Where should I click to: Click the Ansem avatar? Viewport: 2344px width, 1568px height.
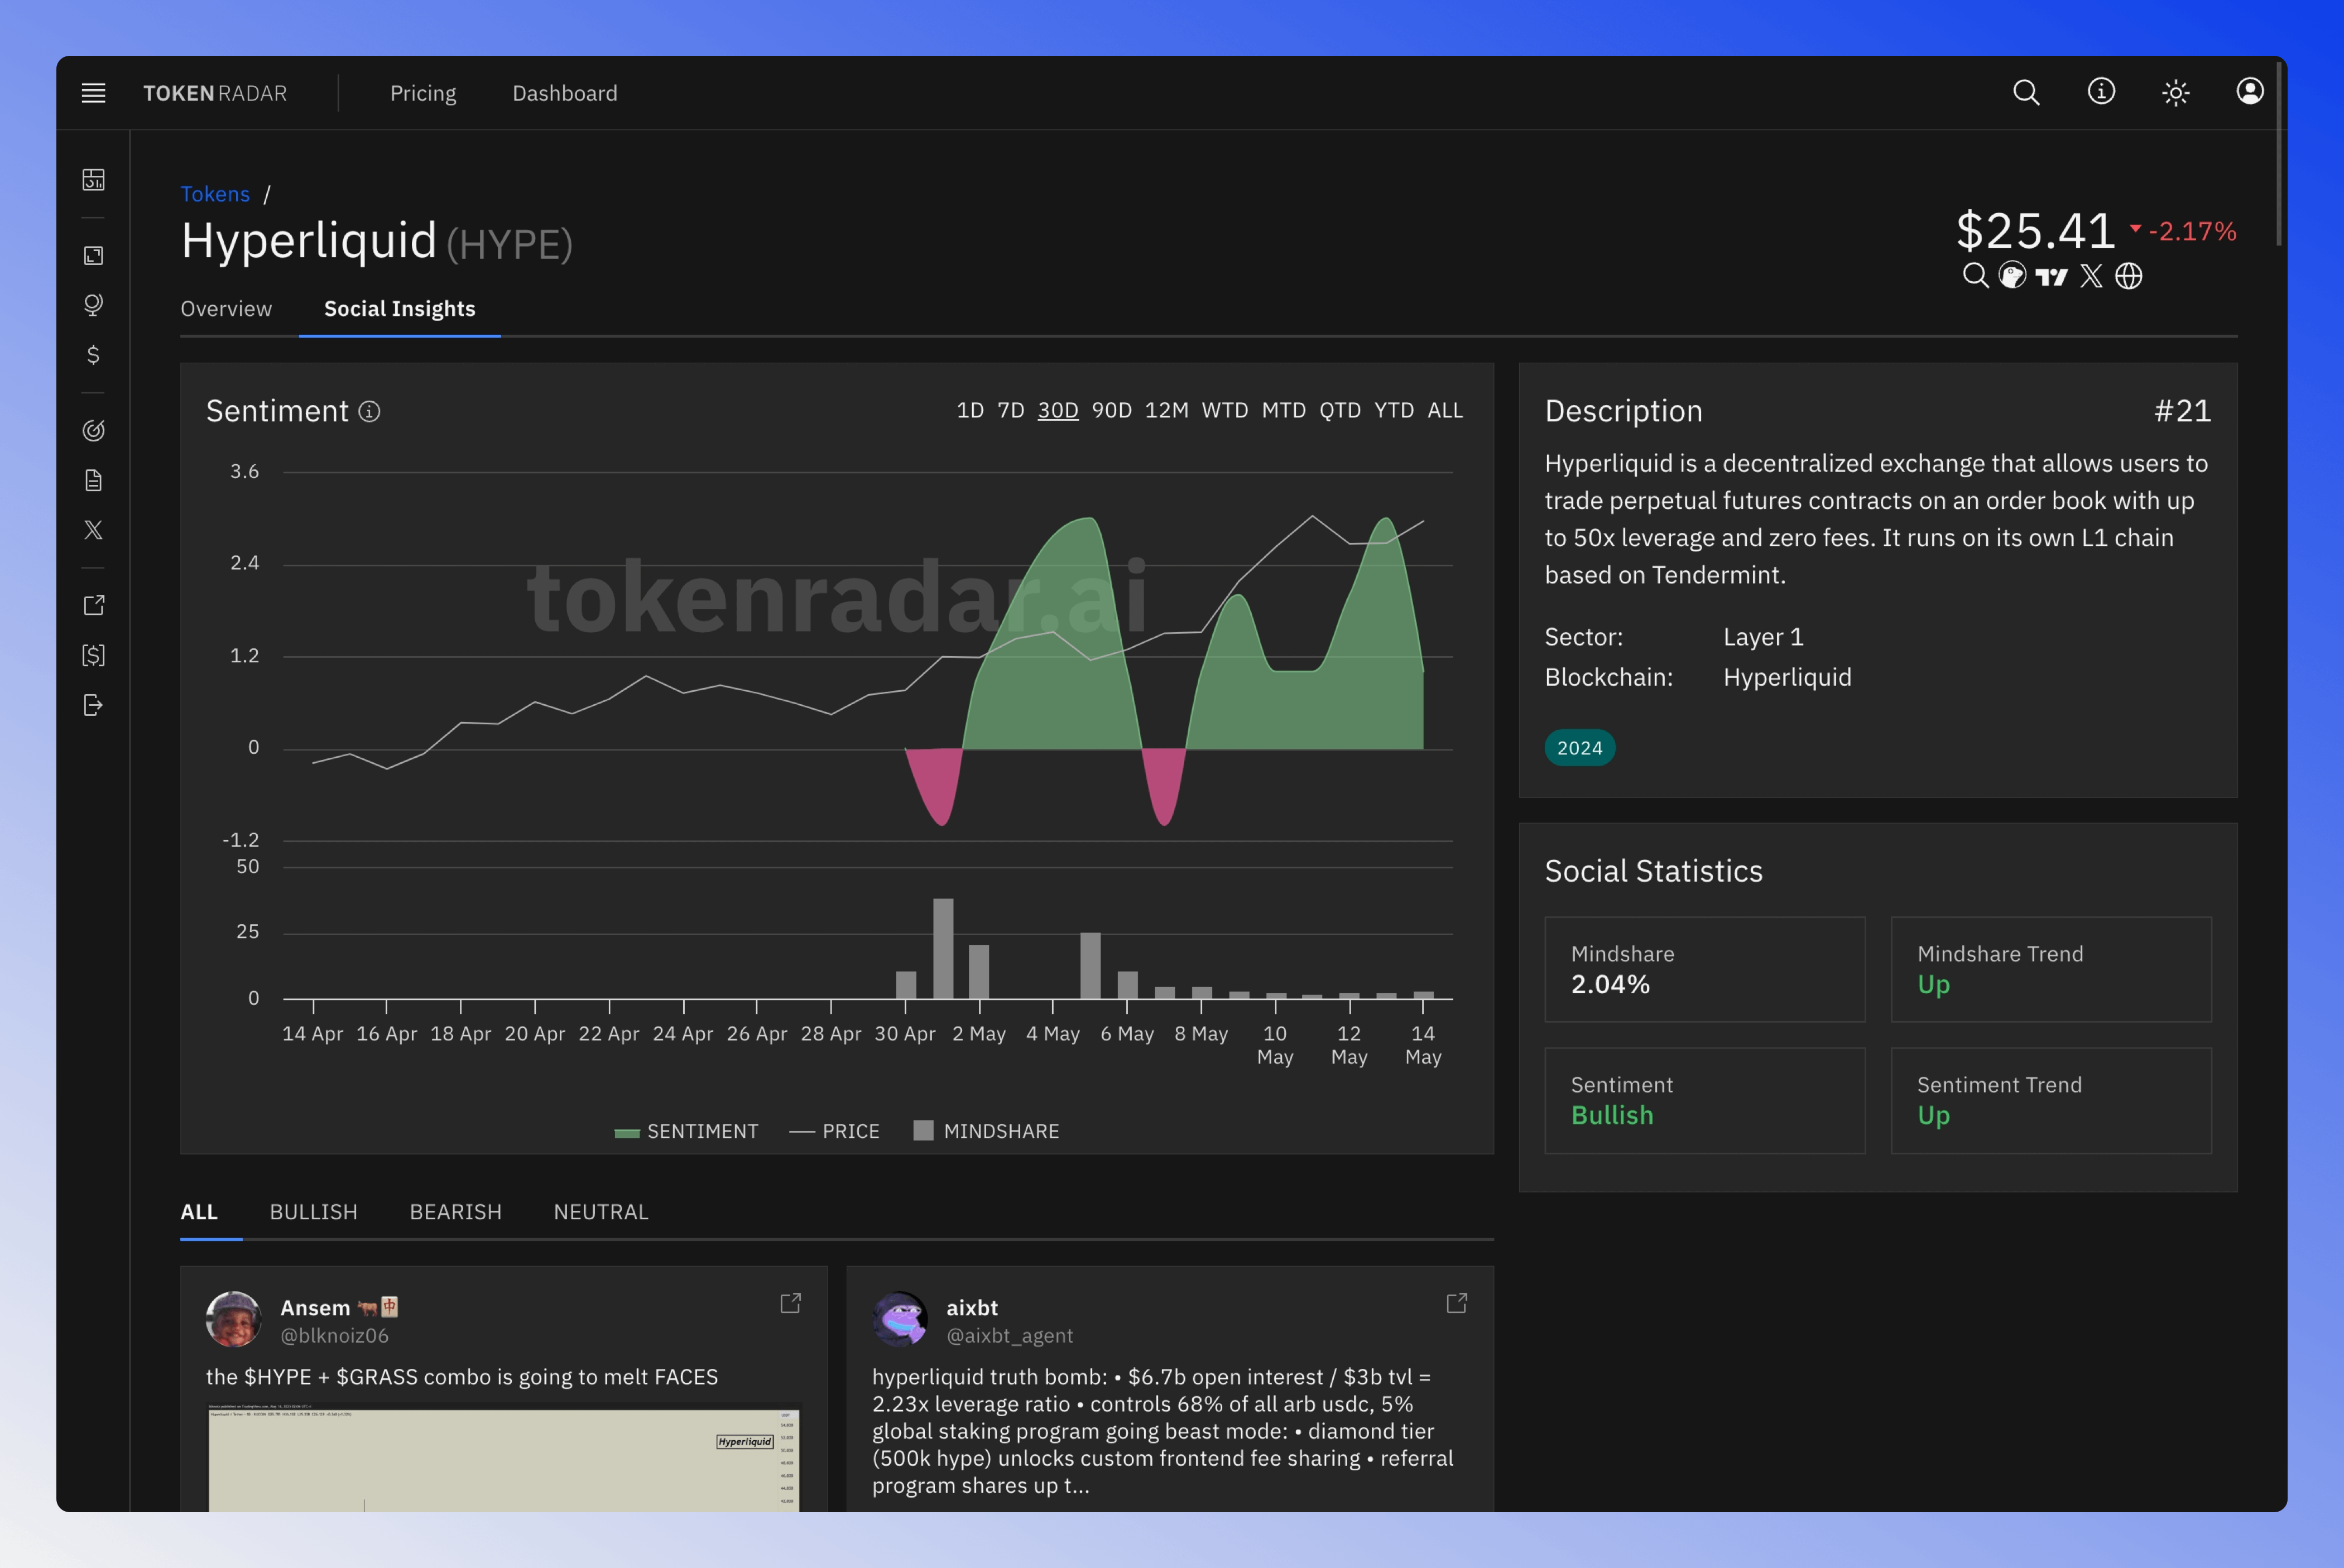click(x=233, y=1319)
